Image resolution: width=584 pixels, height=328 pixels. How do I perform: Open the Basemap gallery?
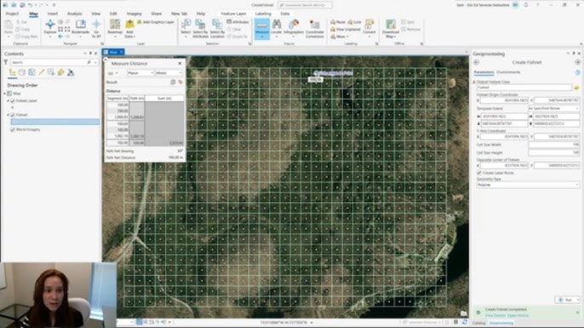[115, 28]
